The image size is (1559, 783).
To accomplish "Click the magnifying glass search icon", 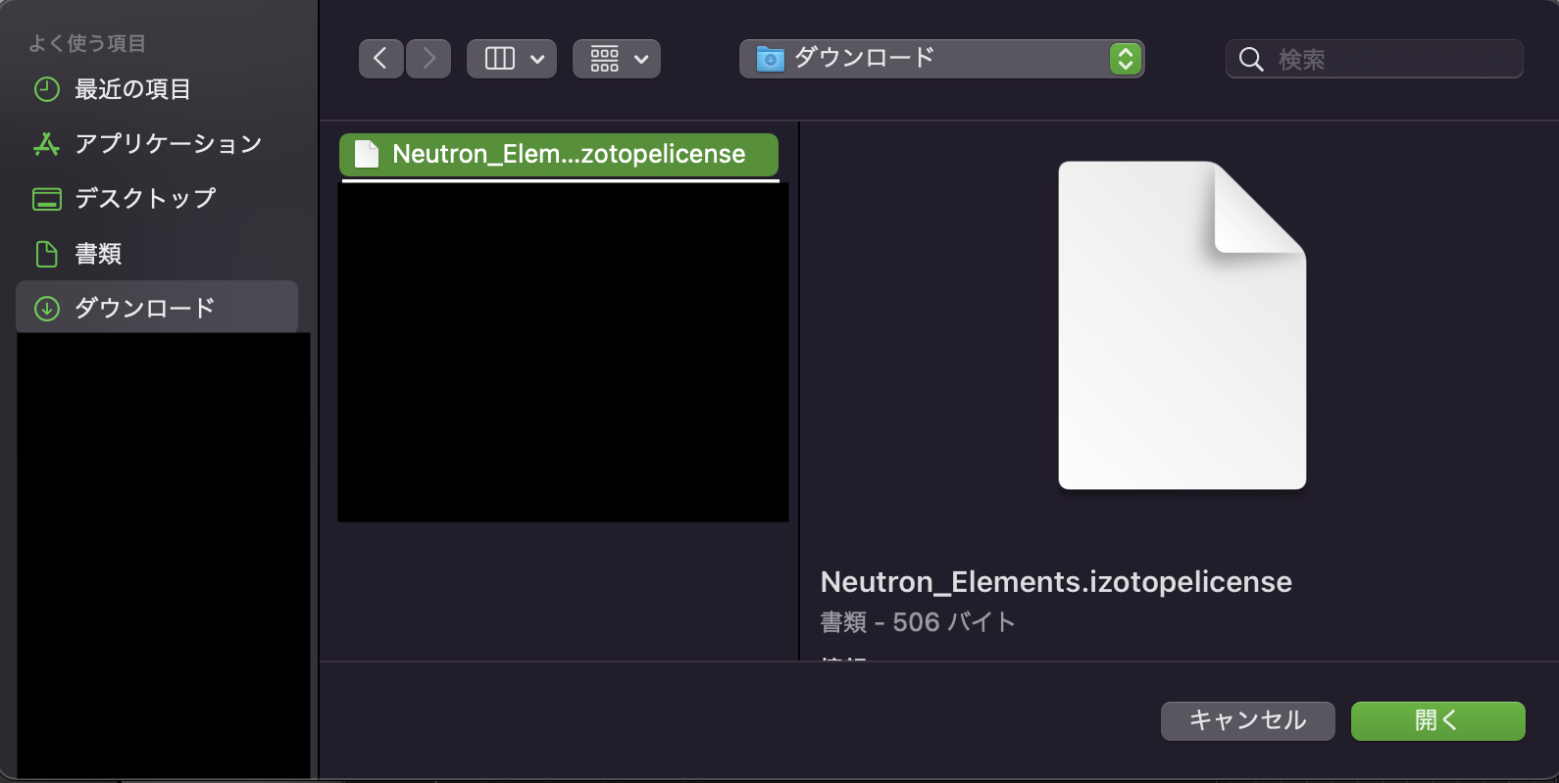I will tap(1251, 60).
